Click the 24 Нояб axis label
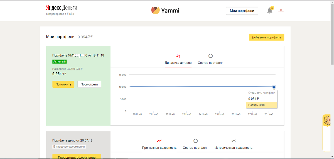Screen dimensions: 334x159 coord(203,114)
